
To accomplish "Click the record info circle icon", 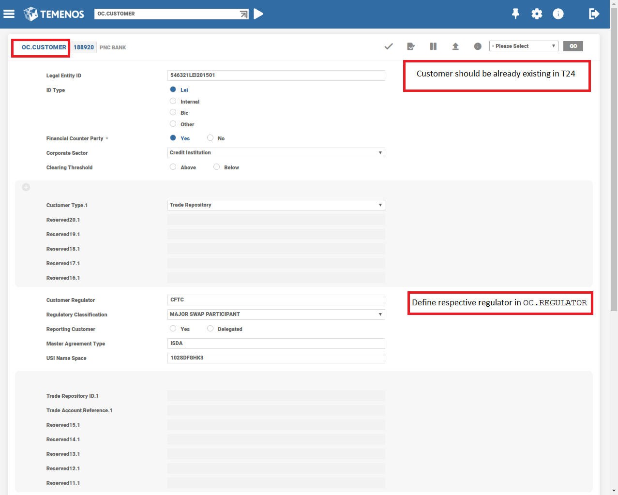I will [478, 46].
